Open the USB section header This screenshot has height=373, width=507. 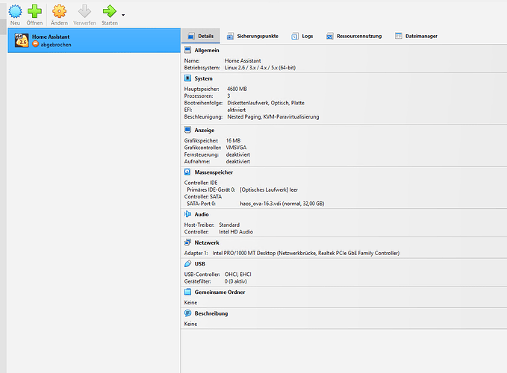click(200, 264)
